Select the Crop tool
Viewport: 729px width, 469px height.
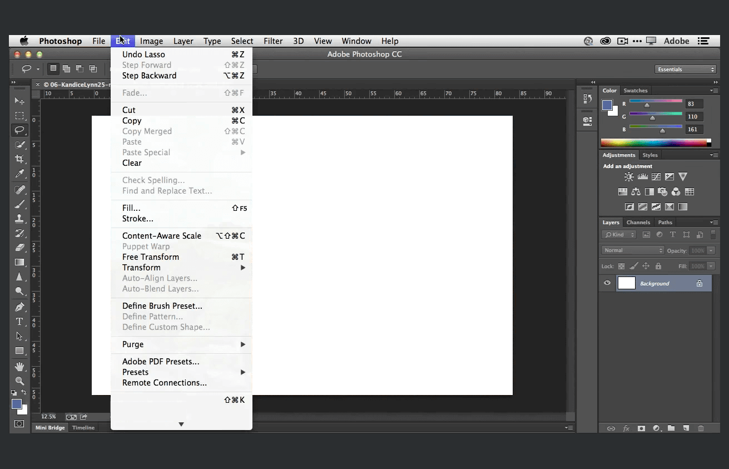point(19,159)
